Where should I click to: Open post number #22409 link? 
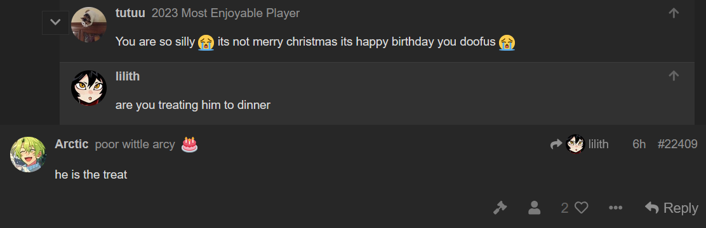(677, 144)
